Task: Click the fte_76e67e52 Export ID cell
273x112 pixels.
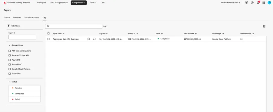Action: point(111,39)
